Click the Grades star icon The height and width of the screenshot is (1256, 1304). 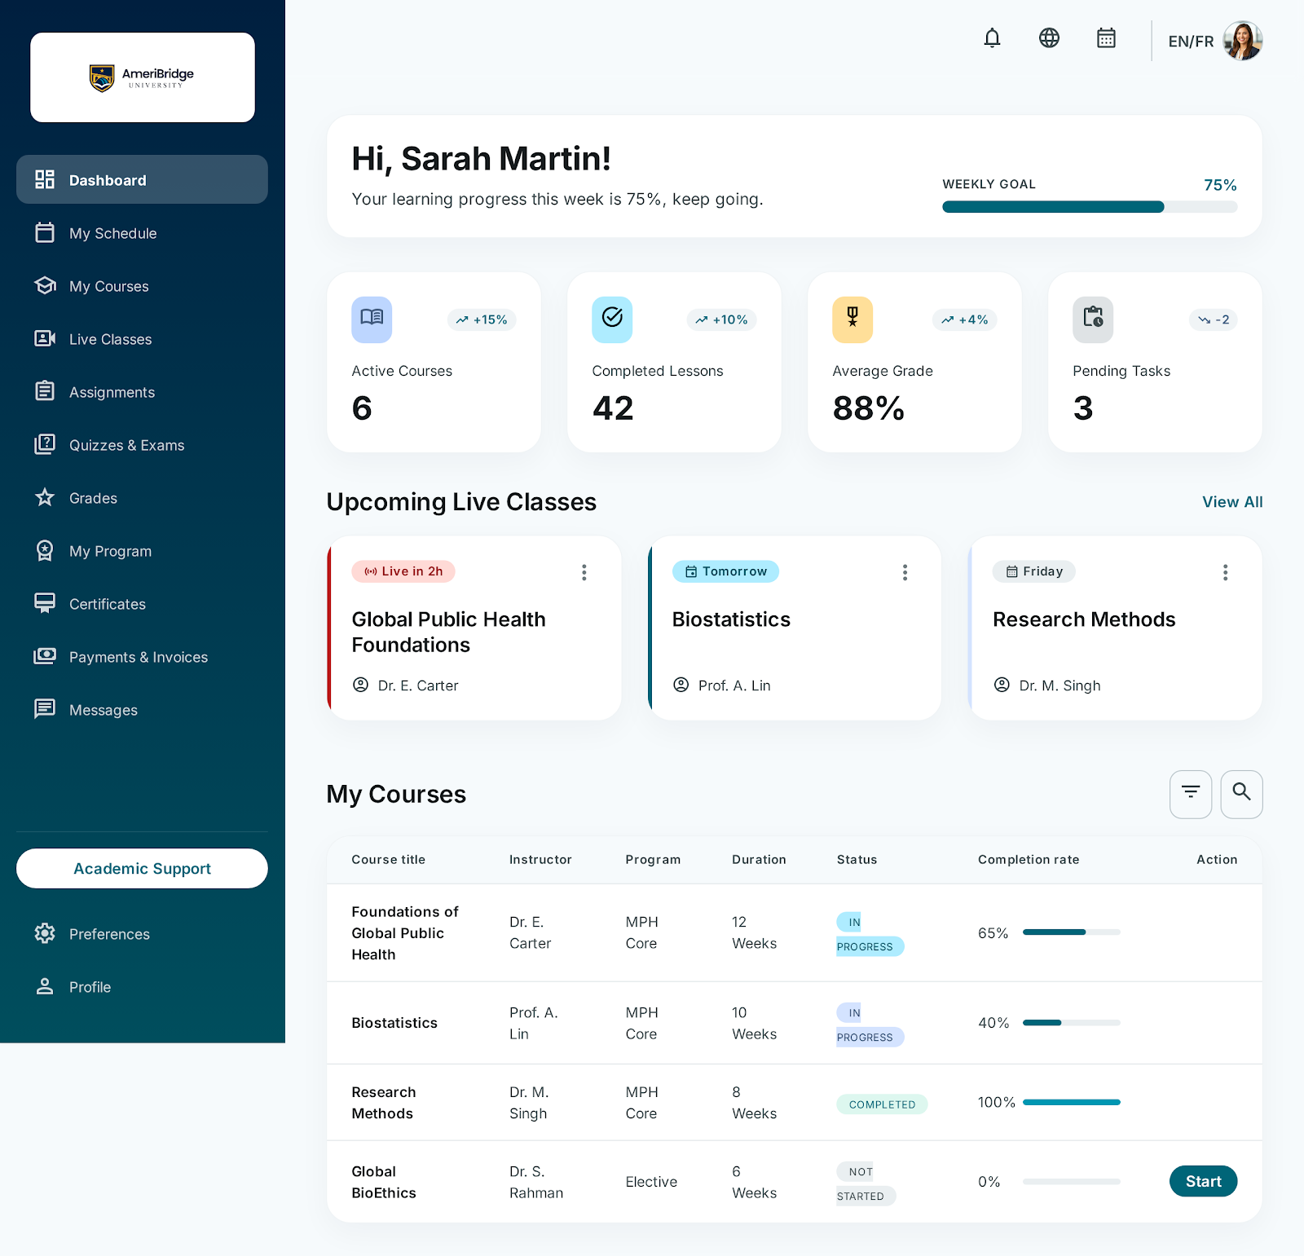coord(45,497)
